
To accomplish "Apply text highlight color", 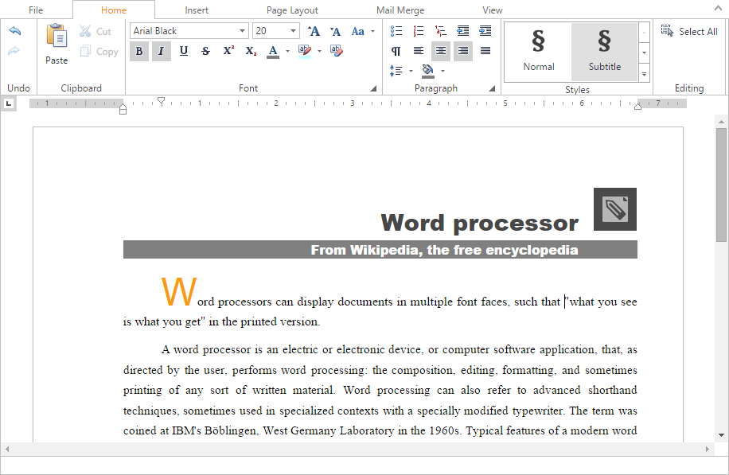I will (305, 51).
